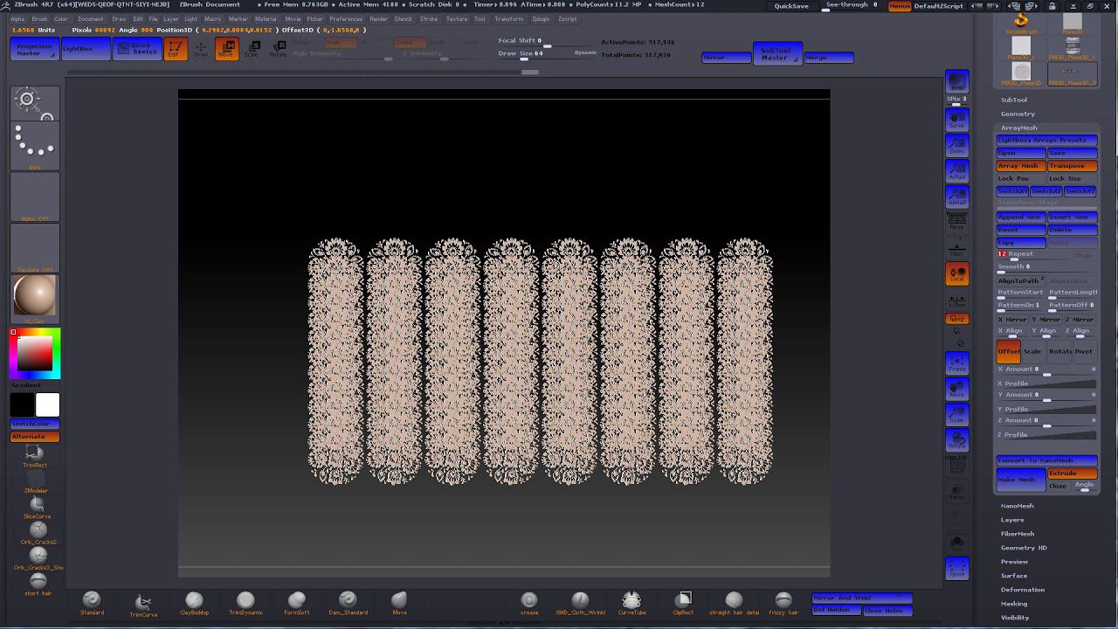Click the Append New button

pyautogui.click(x=1020, y=217)
